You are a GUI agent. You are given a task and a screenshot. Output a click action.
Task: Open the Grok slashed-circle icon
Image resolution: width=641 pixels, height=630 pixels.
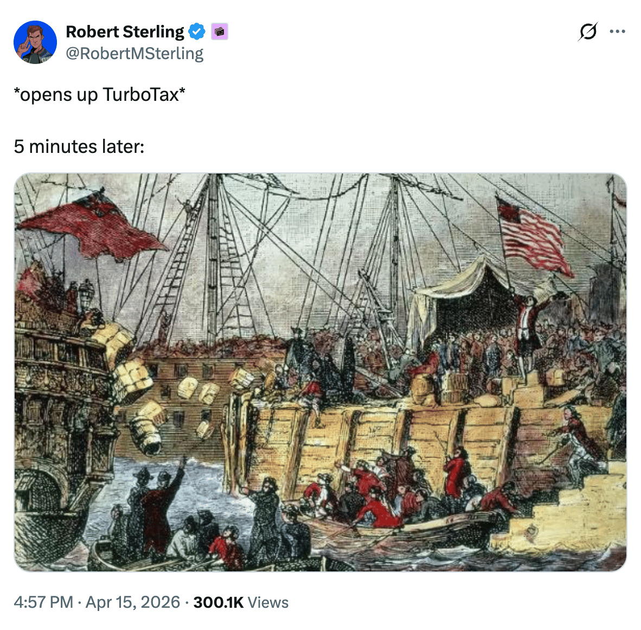coord(588,31)
